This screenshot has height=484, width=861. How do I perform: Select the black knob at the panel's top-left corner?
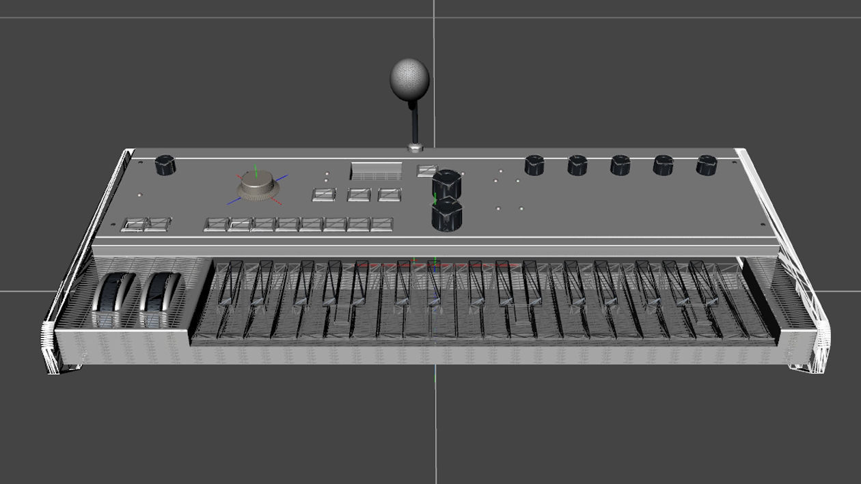(165, 165)
